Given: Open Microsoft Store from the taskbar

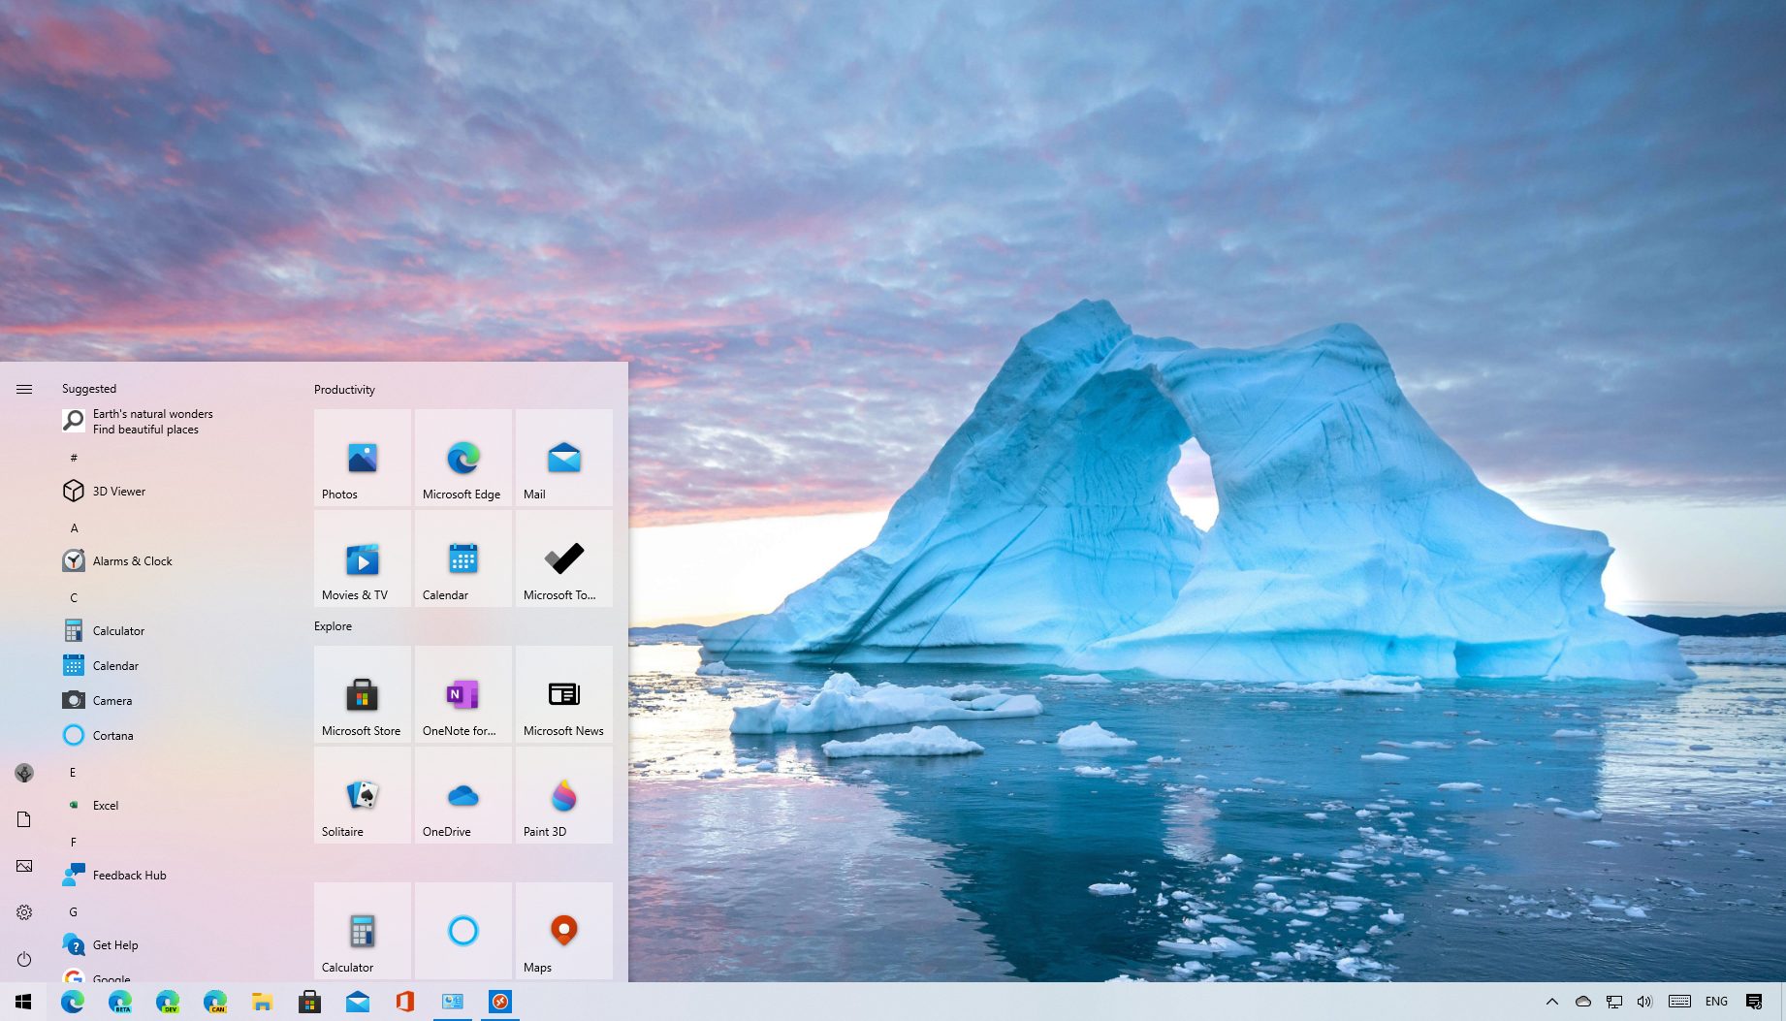Looking at the screenshot, I should coord(309,1001).
